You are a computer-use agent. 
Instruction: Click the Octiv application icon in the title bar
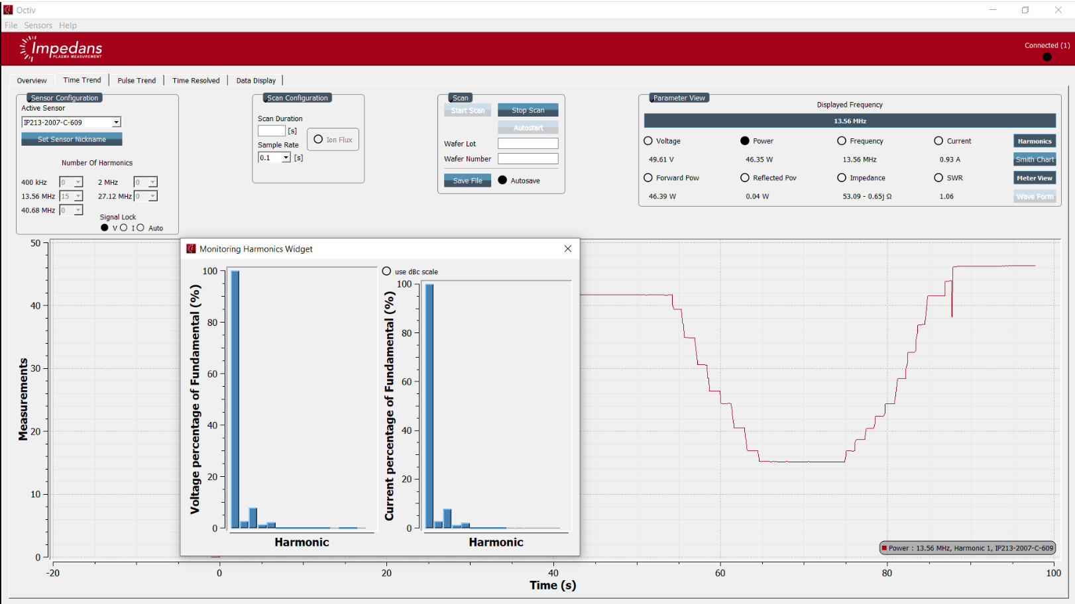tap(8, 10)
